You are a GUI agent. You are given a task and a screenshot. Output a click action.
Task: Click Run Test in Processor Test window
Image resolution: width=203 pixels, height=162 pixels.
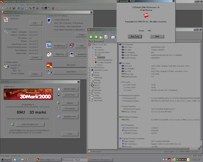pos(135,36)
